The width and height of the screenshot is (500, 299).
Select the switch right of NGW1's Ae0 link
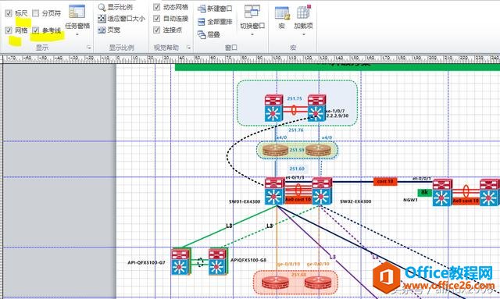click(x=490, y=193)
